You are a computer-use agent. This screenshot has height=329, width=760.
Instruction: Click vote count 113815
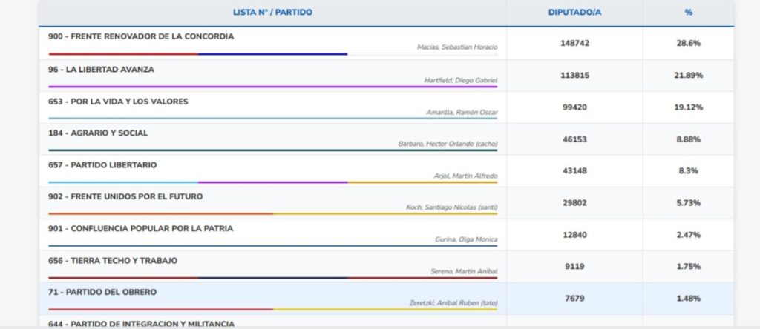(x=575, y=75)
